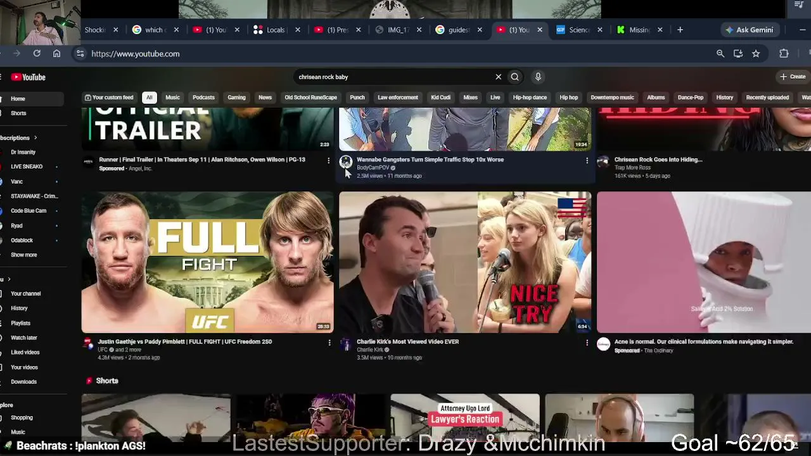Select the Live filter chip
The image size is (811, 456).
tap(495, 98)
